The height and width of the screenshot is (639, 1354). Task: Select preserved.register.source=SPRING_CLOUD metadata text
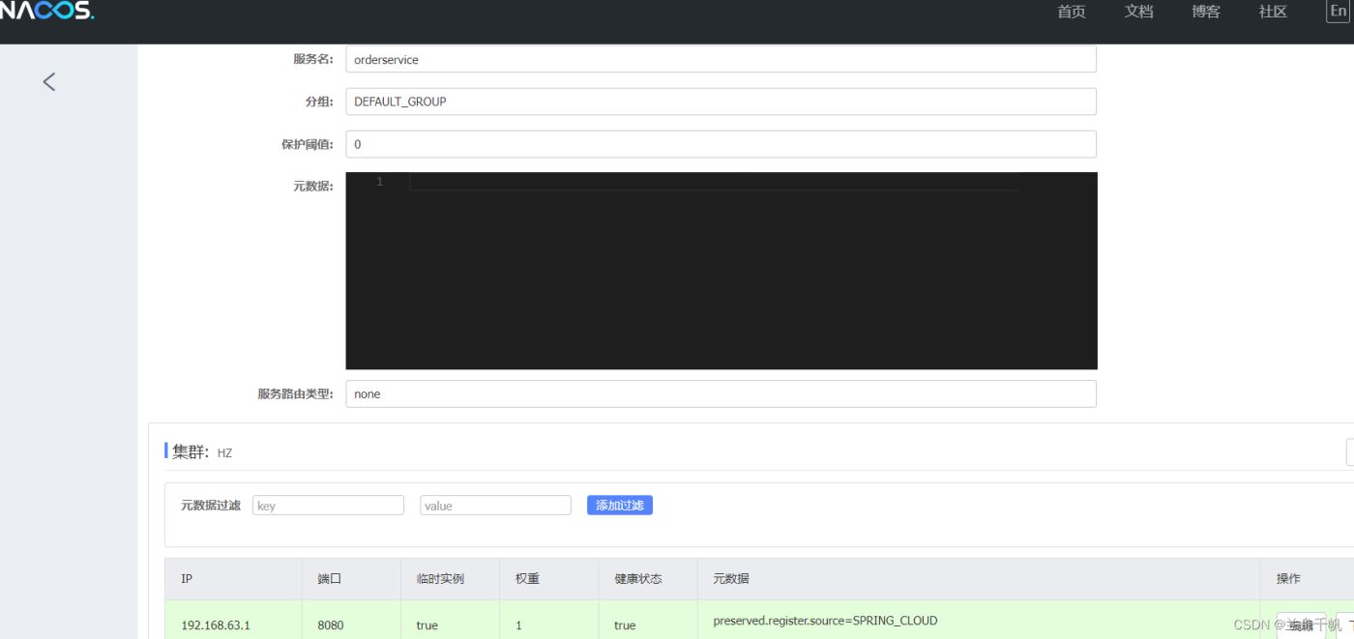825,621
